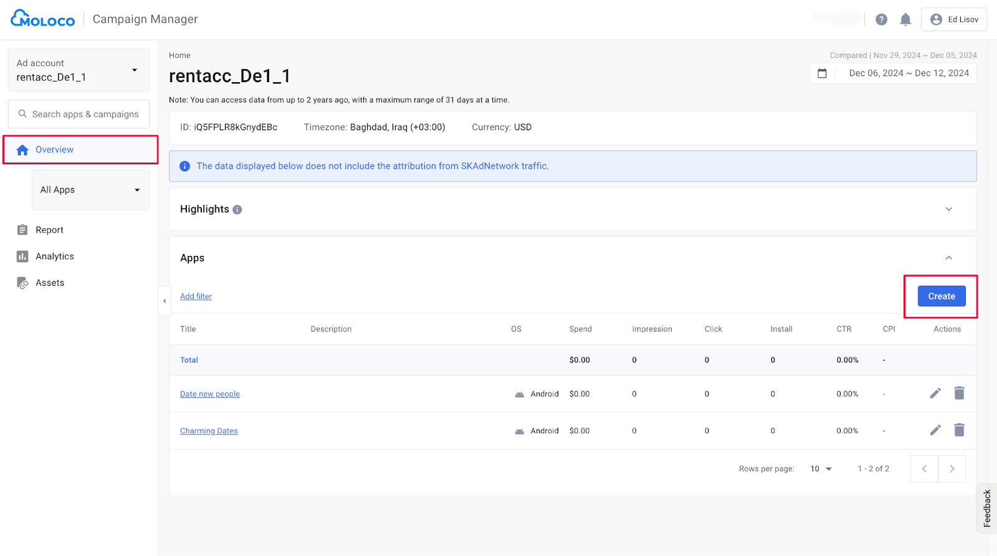Open the date range picker Dec 06 ~ Dec 12
This screenshot has height=556, width=997.
(x=893, y=73)
